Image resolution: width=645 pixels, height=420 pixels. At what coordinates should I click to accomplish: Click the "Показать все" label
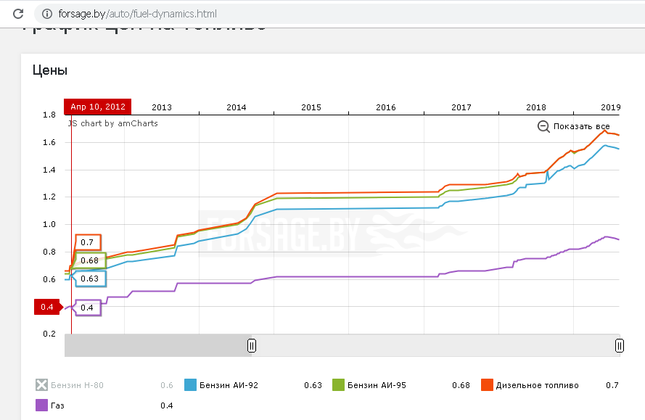pyautogui.click(x=581, y=126)
